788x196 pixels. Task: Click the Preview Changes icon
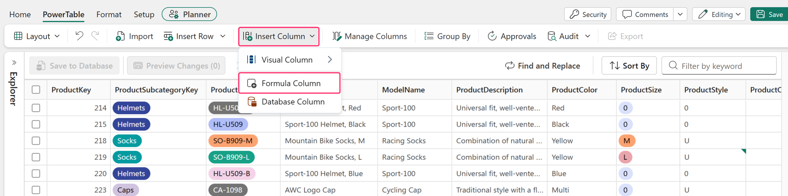tap(138, 65)
